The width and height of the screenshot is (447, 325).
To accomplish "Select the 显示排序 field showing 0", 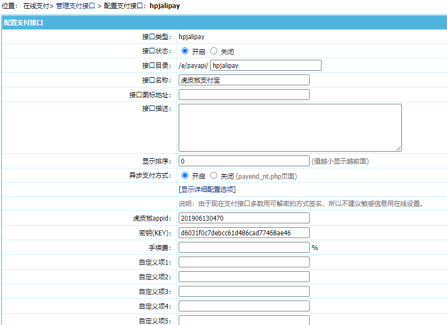I will (x=243, y=161).
